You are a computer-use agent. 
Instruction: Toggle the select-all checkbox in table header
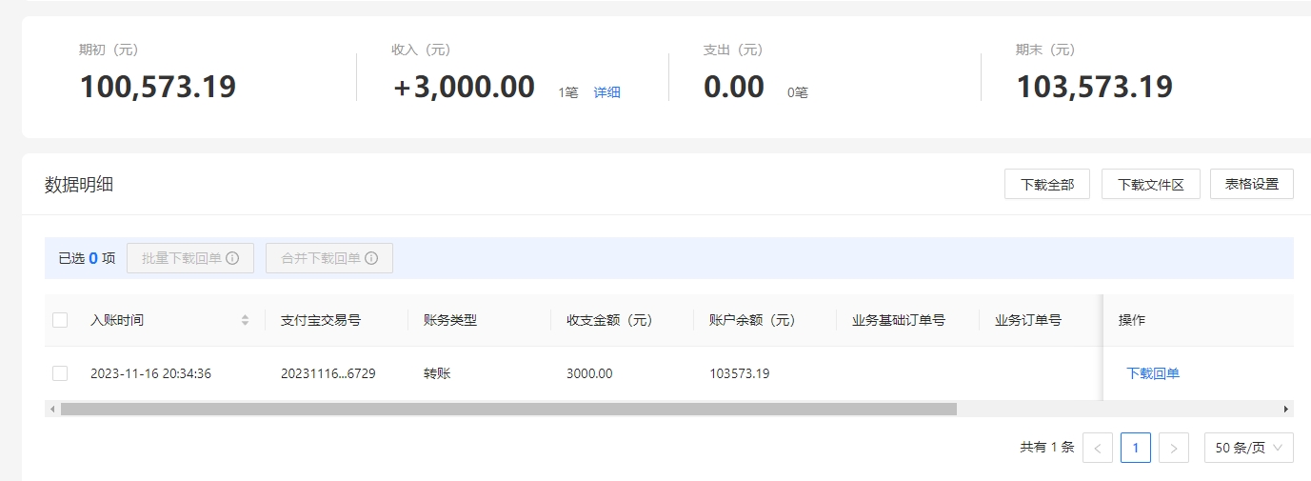pyautogui.click(x=60, y=320)
